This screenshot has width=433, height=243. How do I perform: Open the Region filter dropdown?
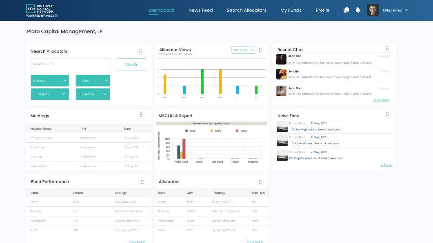[x=49, y=94]
